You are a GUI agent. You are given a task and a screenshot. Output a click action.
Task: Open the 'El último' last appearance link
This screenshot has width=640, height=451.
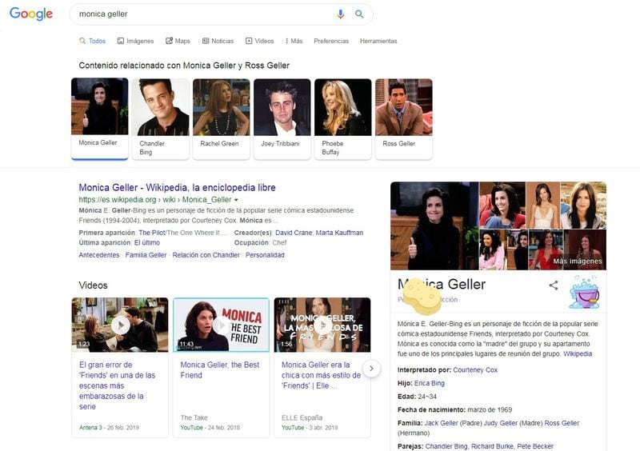[x=147, y=242]
